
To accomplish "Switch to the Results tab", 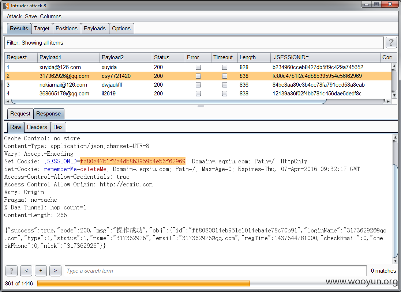I will (x=19, y=29).
